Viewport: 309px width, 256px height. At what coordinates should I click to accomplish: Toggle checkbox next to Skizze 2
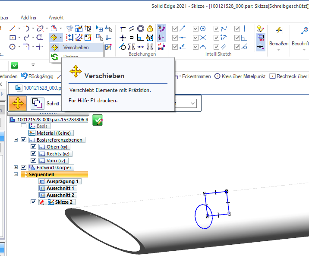[34, 202]
